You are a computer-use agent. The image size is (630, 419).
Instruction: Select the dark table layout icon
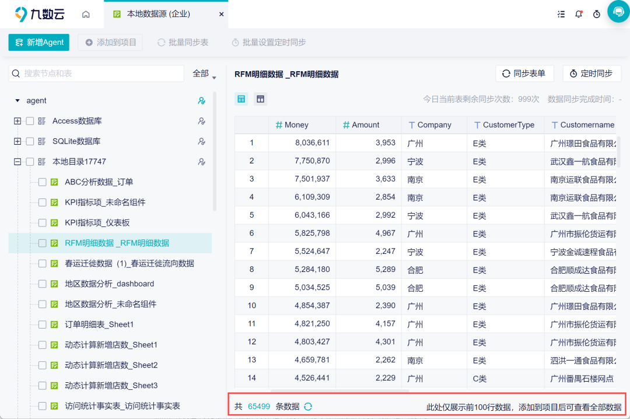click(260, 99)
